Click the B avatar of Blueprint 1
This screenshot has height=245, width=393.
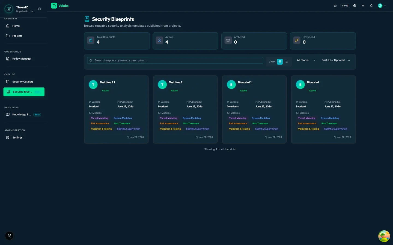coord(231,85)
